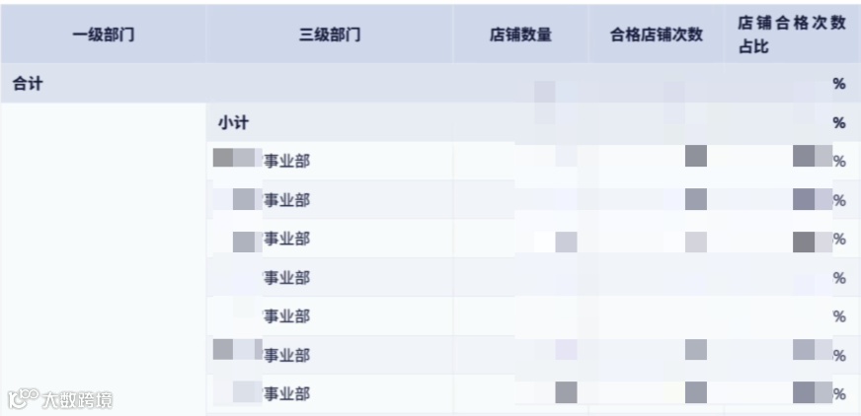The image size is (861, 416).
Task: Select the 合格店铺次数 column header
Action: (x=657, y=35)
